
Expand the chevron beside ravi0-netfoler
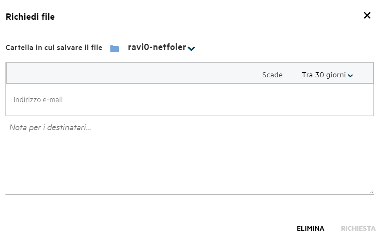tap(191, 48)
